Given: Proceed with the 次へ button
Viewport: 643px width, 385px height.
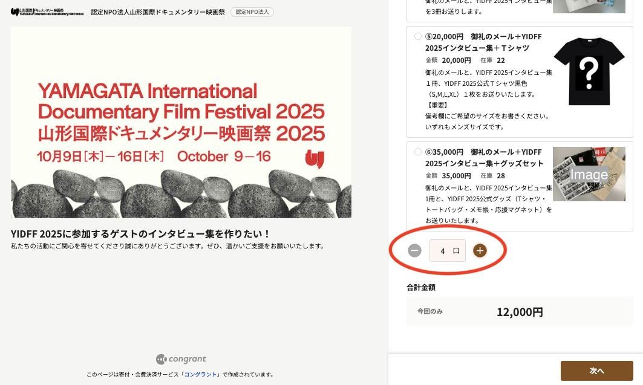Looking at the screenshot, I should point(596,370).
